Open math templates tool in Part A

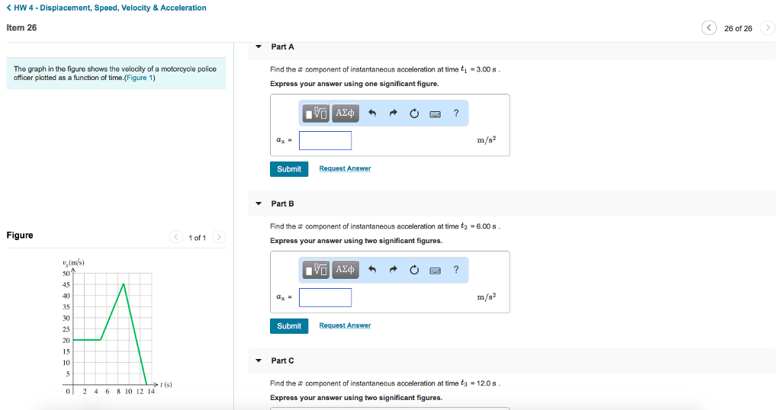pos(316,114)
